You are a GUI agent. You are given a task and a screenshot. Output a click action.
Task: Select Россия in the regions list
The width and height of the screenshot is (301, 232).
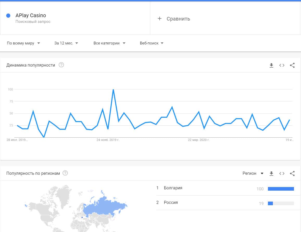(171, 202)
